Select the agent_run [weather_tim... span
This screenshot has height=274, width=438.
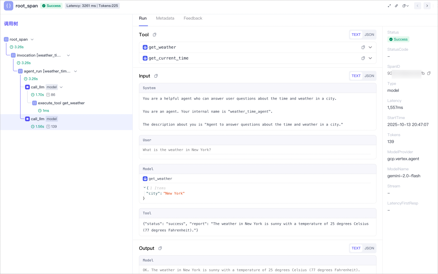tap(47, 71)
